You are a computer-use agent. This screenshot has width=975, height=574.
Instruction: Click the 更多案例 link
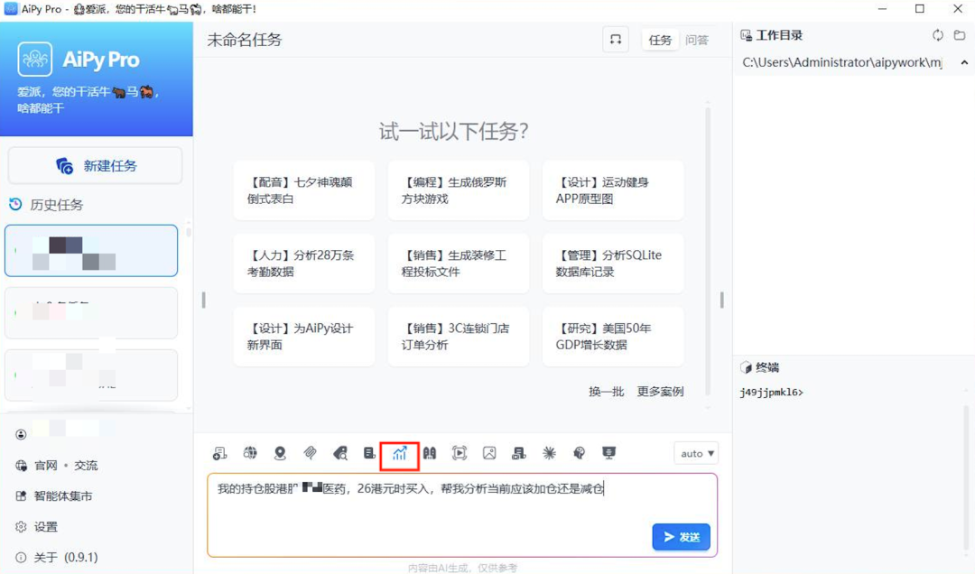[660, 391]
